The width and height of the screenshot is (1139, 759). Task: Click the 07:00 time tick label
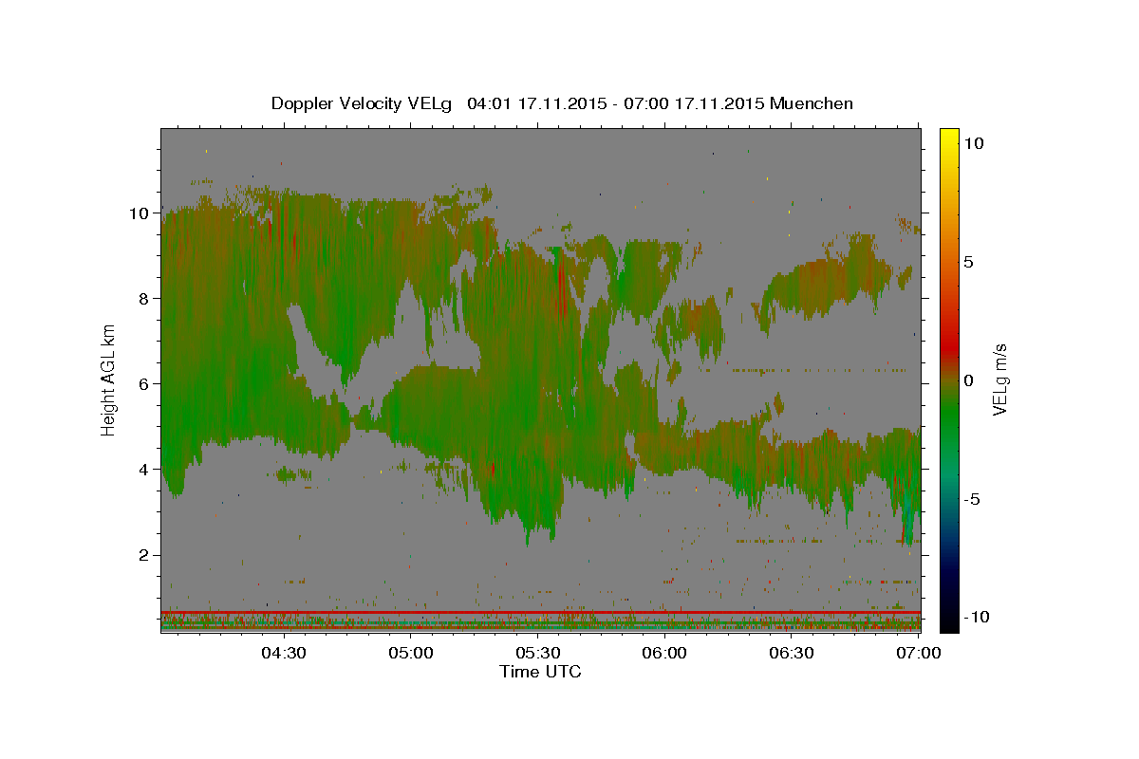coord(919,653)
